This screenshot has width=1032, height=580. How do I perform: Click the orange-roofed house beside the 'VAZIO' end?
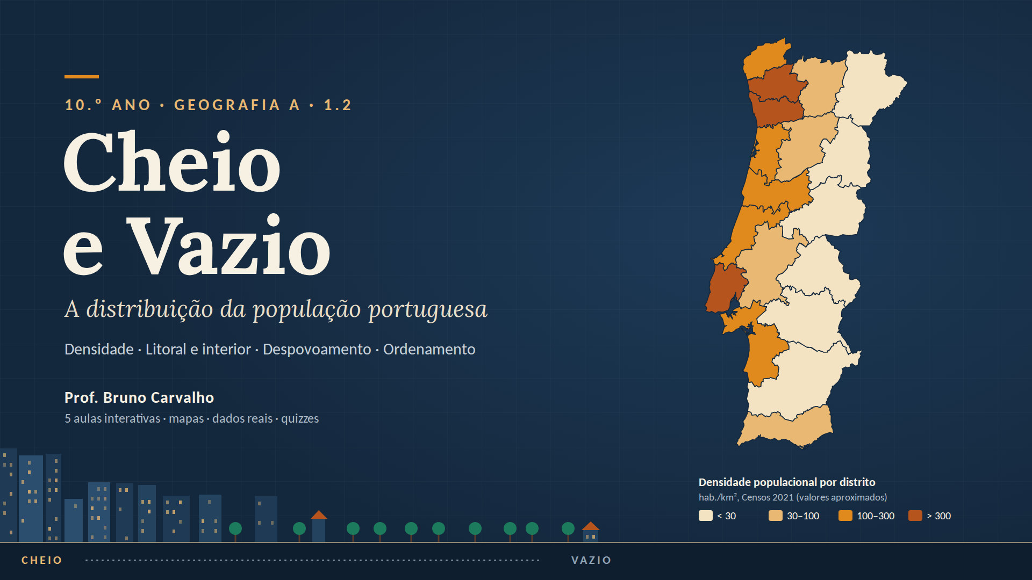591,532
